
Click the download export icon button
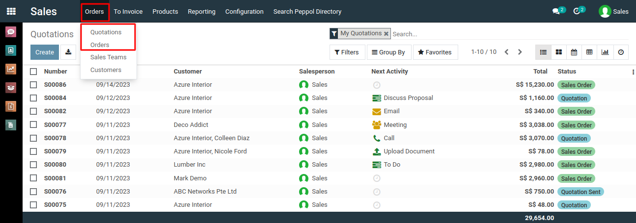(68, 52)
